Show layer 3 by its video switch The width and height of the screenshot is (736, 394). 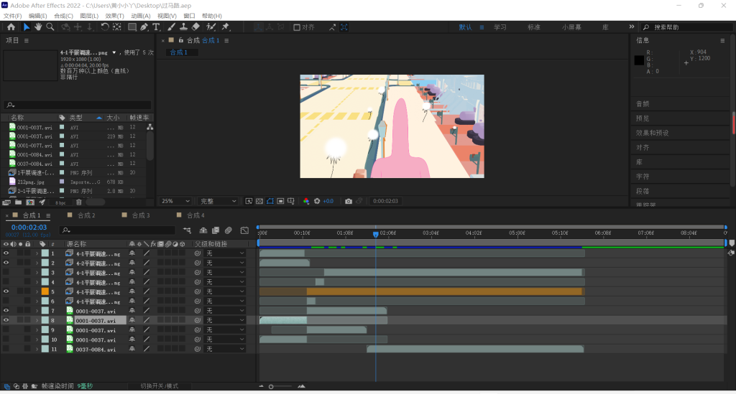point(6,272)
